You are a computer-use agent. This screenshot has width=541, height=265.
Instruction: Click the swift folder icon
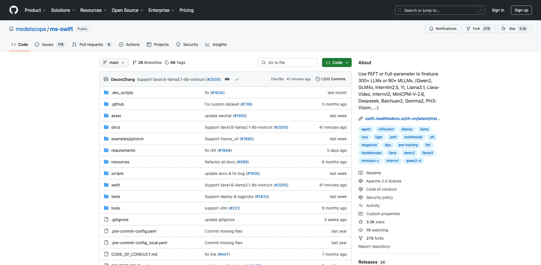[106, 185]
